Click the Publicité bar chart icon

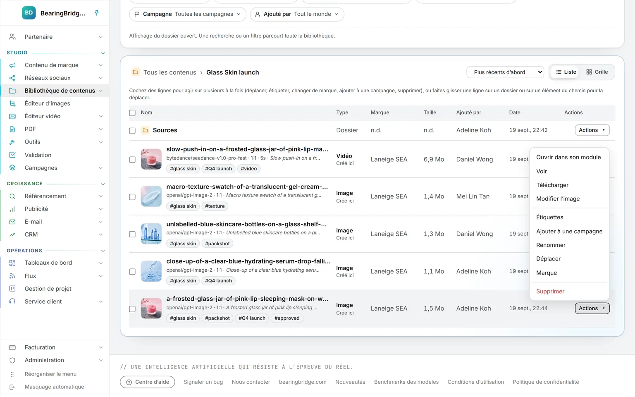pyautogui.click(x=12, y=209)
